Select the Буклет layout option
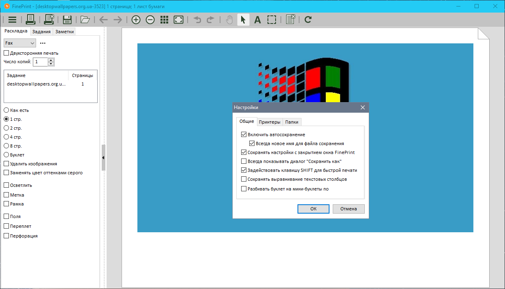505x289 pixels. (14, 155)
